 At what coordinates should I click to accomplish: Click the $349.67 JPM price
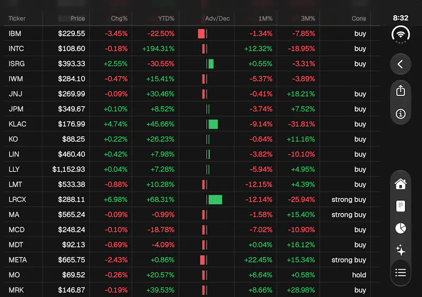(x=71, y=109)
